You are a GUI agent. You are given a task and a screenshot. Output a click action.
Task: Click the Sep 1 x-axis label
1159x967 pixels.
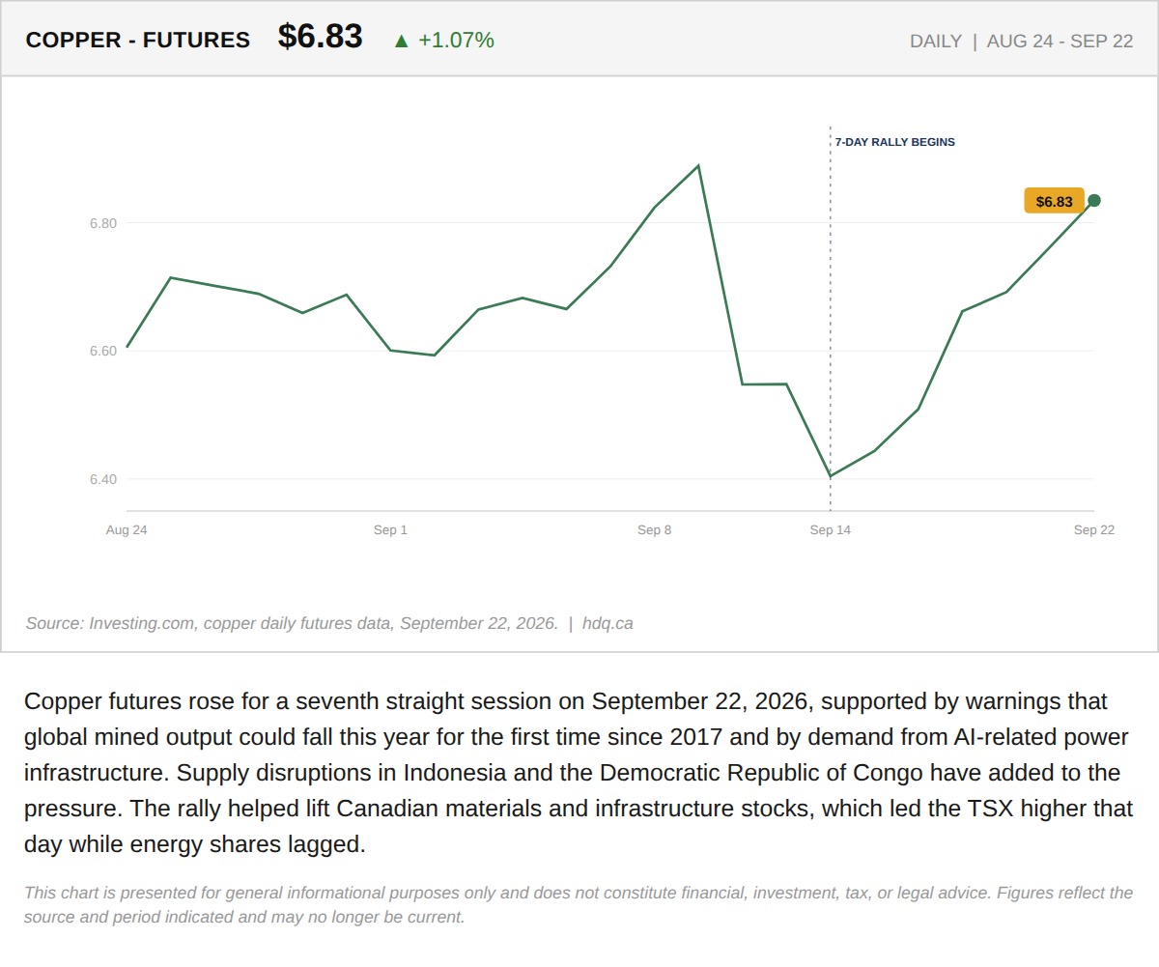[390, 529]
